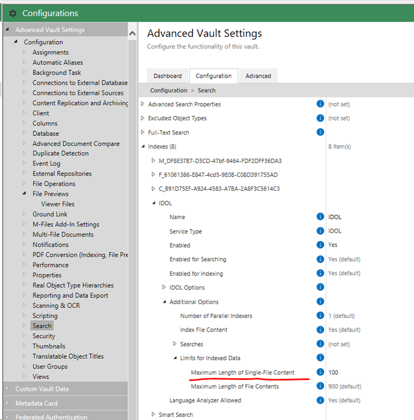Image resolution: width=414 pixels, height=420 pixels.
Task: Open info icon for Enabled row
Action: click(320, 245)
